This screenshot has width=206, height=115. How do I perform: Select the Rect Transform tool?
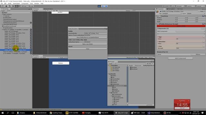[x=16, y=6]
